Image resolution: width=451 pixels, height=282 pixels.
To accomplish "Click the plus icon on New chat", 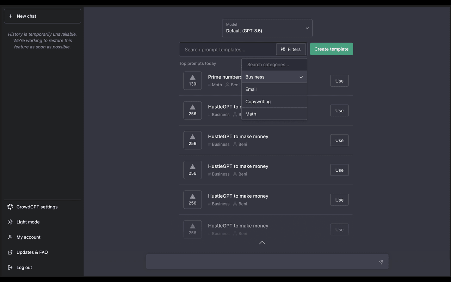I will (x=11, y=16).
